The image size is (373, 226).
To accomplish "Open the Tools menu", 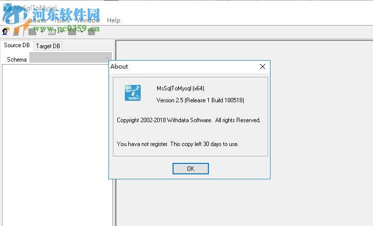I will tap(62, 20).
